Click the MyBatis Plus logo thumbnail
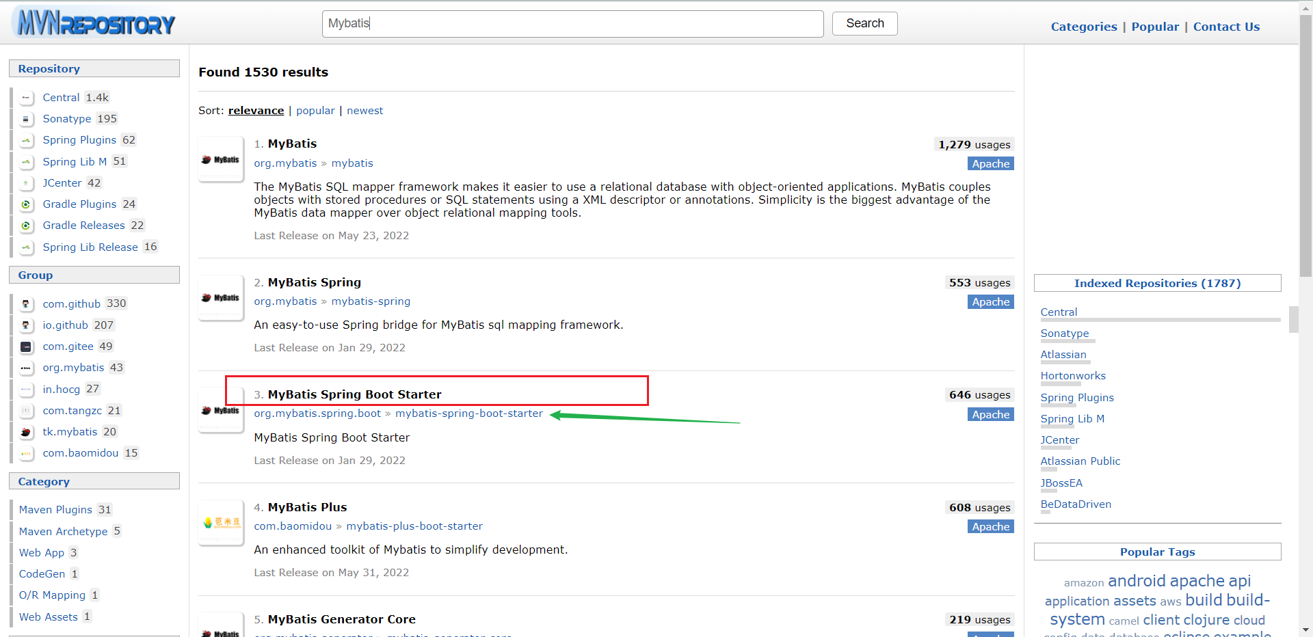This screenshot has width=1313, height=637. tap(221, 523)
